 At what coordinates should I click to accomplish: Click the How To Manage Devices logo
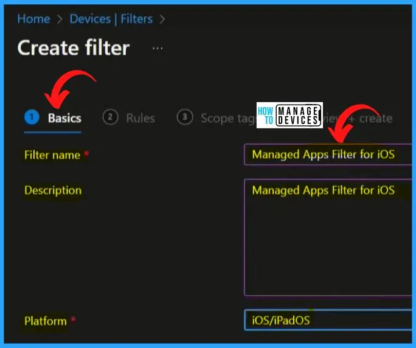[x=289, y=114]
